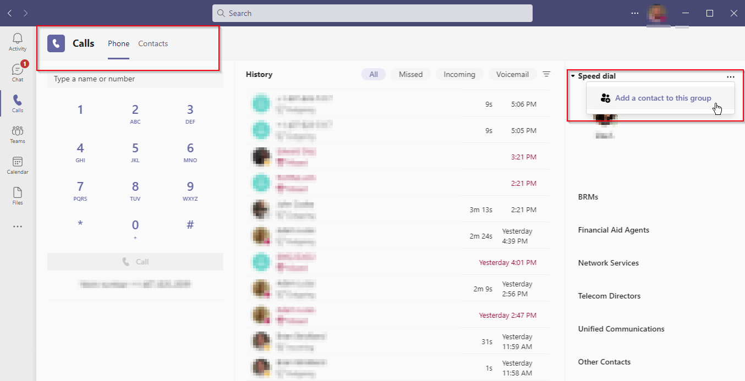This screenshot has height=381, width=745.
Task: Switch to the Contacts tab
Action: 153,43
